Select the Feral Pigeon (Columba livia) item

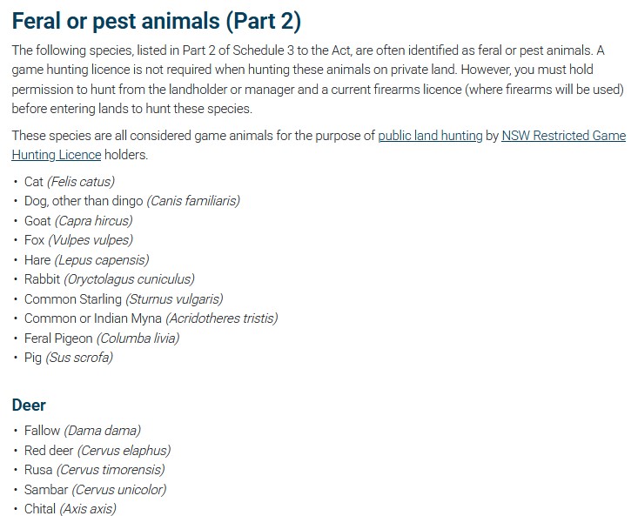(x=101, y=338)
